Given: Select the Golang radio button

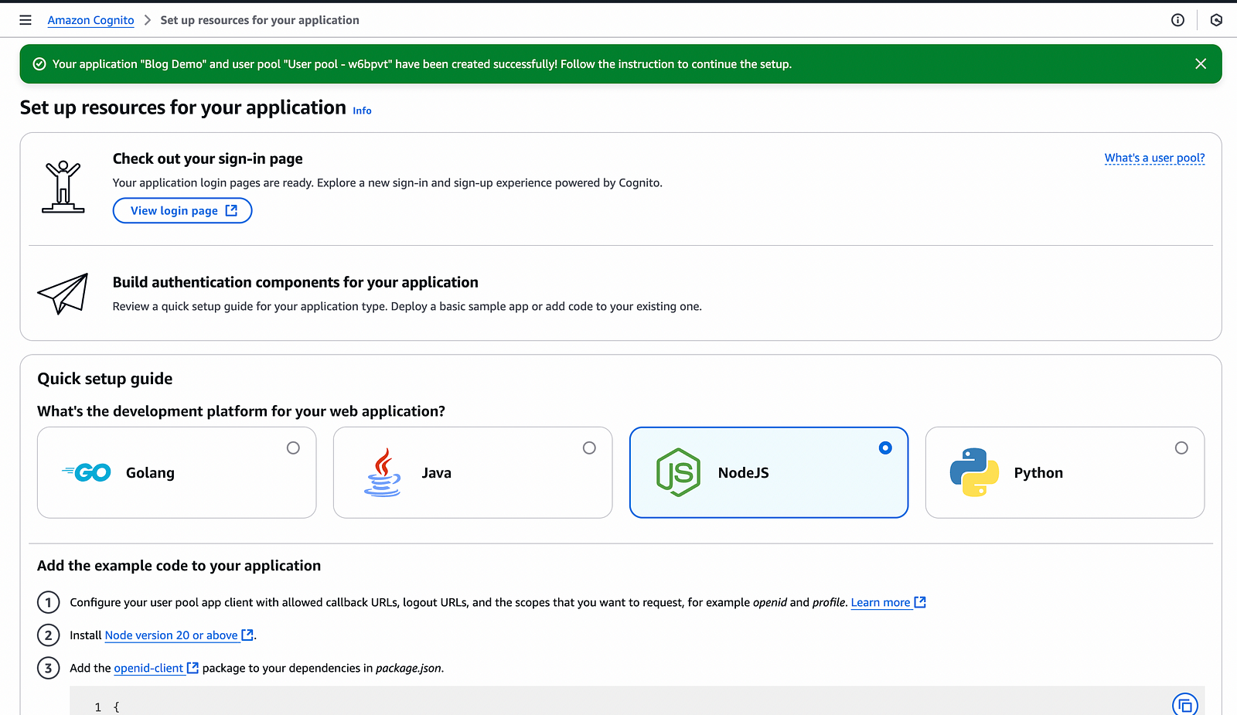Looking at the screenshot, I should click(293, 448).
